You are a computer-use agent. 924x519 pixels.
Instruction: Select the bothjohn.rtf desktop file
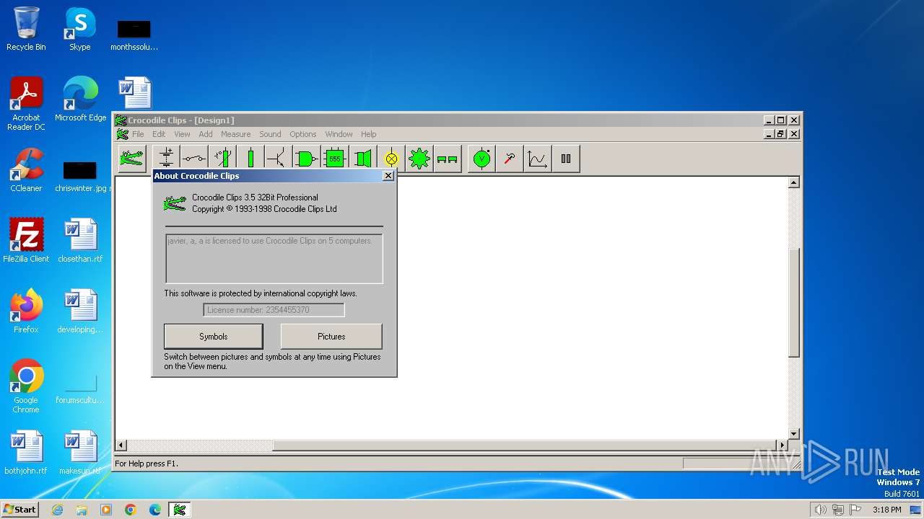[x=26, y=453]
